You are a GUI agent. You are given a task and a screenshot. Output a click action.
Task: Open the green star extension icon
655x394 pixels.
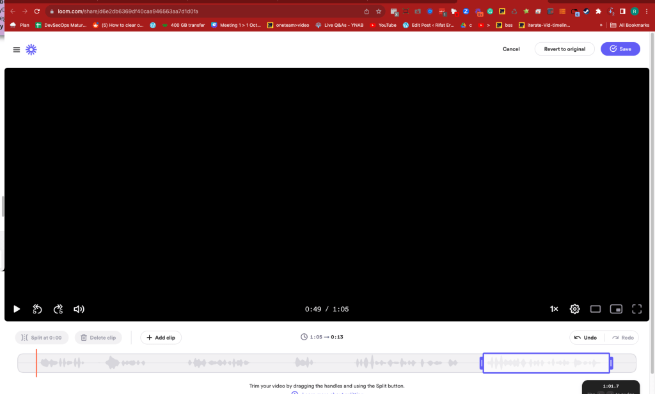[x=526, y=12]
